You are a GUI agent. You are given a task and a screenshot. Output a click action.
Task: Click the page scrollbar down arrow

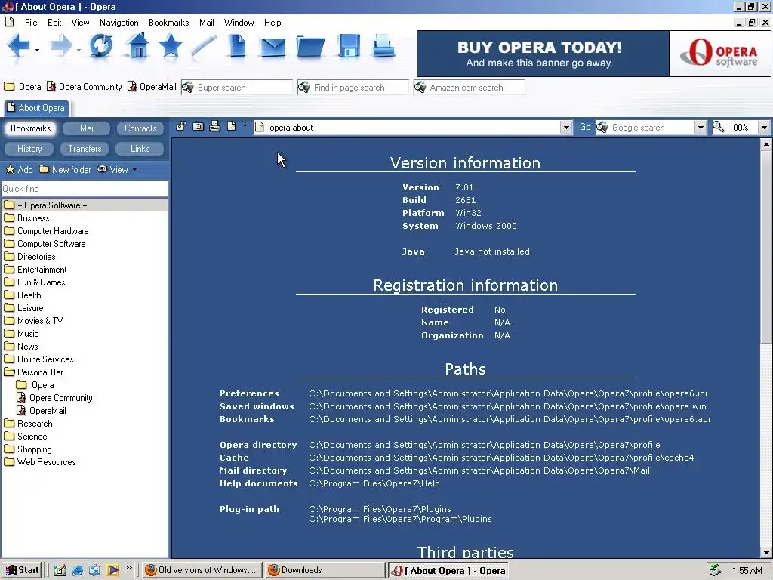(x=765, y=552)
